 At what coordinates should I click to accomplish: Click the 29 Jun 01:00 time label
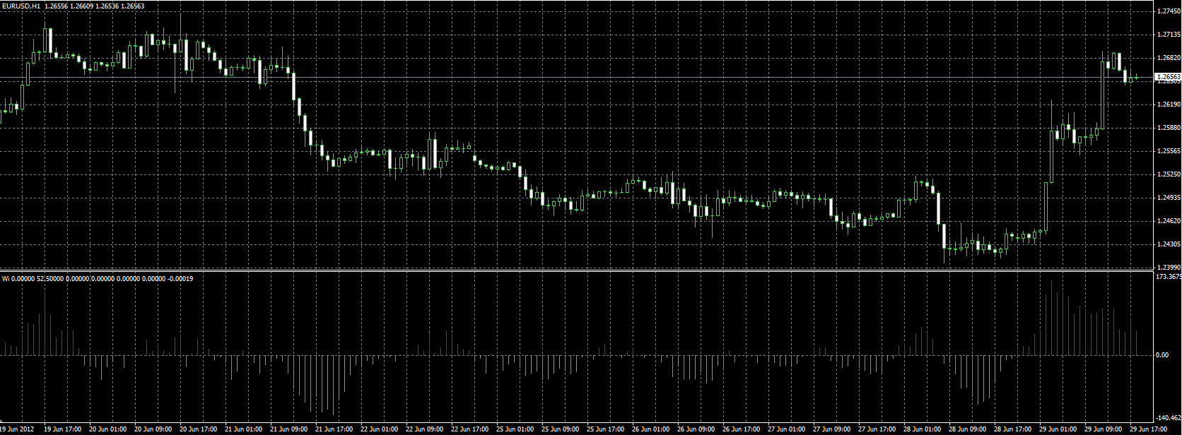(x=1058, y=429)
